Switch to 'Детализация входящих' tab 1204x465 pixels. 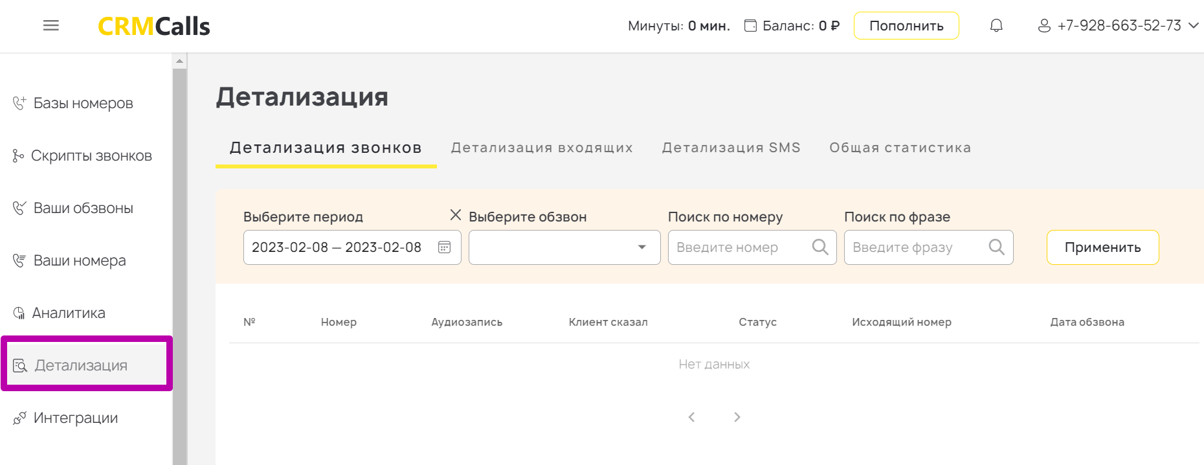click(x=542, y=148)
